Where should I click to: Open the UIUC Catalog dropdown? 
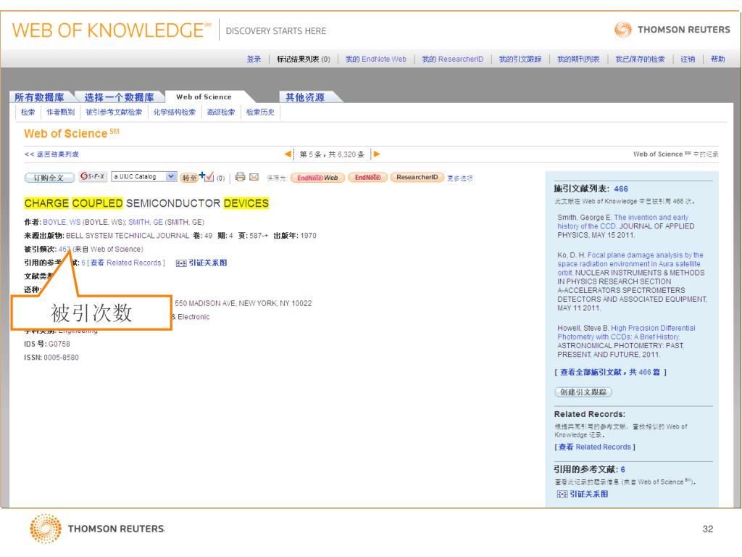(144, 177)
